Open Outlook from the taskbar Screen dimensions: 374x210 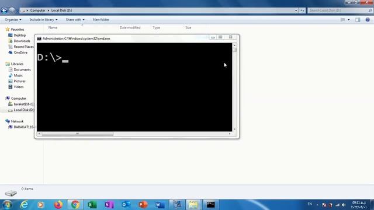point(126,205)
